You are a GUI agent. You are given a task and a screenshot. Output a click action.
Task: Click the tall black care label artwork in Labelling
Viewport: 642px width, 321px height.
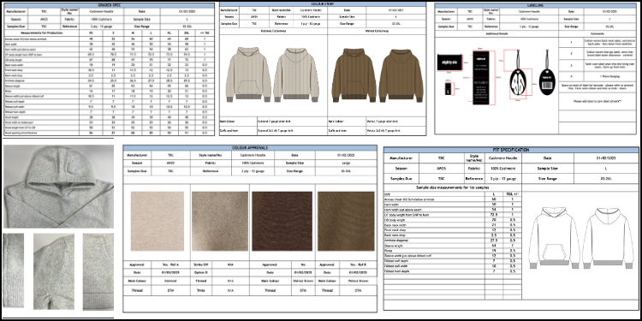(x=481, y=77)
